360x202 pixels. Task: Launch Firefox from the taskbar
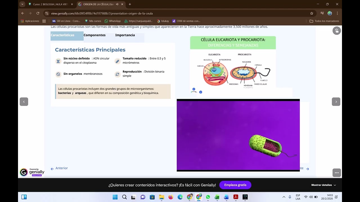click(x=171, y=197)
